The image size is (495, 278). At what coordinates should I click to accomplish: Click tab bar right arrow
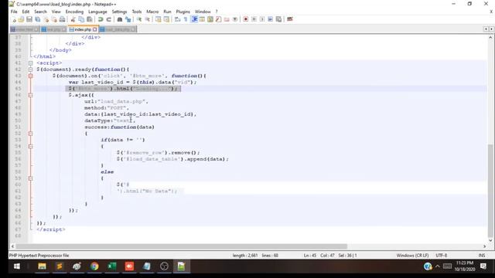[x=491, y=29]
